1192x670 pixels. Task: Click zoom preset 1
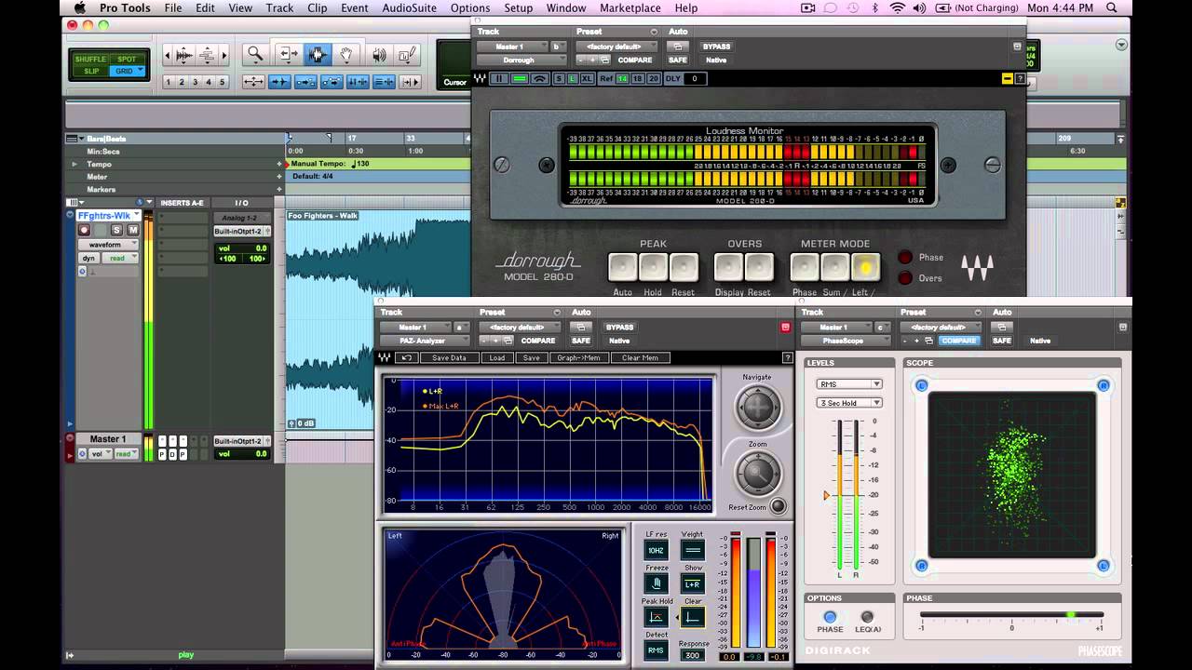tap(169, 82)
